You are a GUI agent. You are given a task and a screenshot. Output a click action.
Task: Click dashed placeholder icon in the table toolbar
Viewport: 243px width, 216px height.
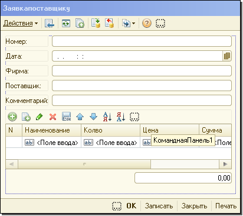134,117
